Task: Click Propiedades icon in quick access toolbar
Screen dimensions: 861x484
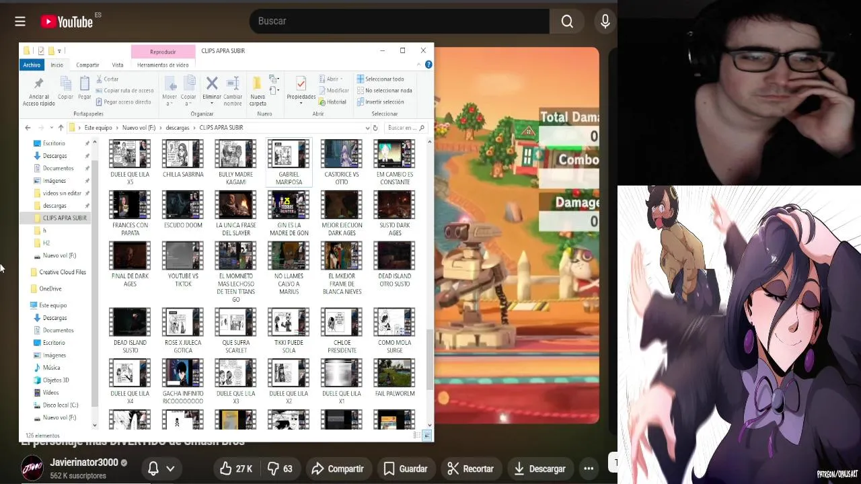Action: 41,50
